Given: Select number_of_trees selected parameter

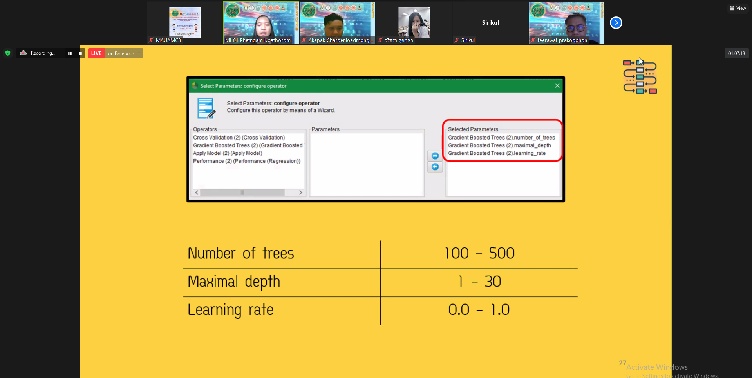Looking at the screenshot, I should point(502,138).
